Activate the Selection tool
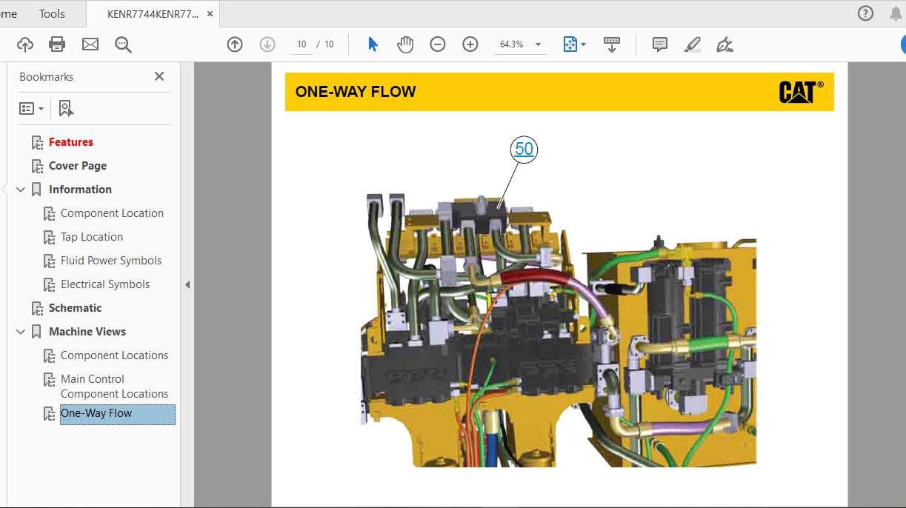Image resolution: width=906 pixels, height=508 pixels. point(373,44)
